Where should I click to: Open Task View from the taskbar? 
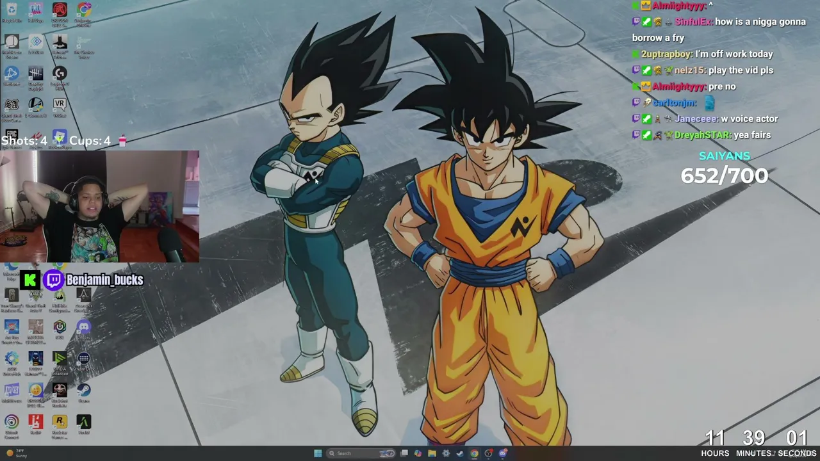click(404, 453)
